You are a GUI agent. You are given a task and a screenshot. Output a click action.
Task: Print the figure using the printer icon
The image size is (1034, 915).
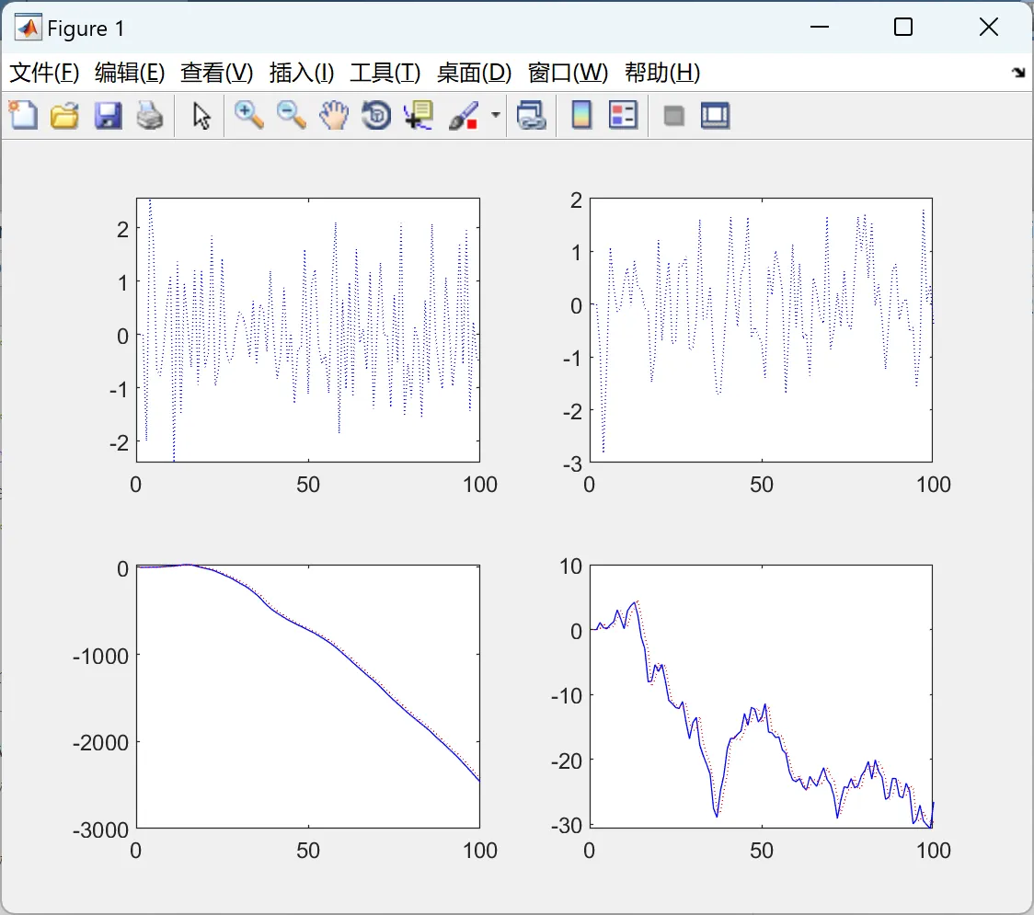click(150, 115)
